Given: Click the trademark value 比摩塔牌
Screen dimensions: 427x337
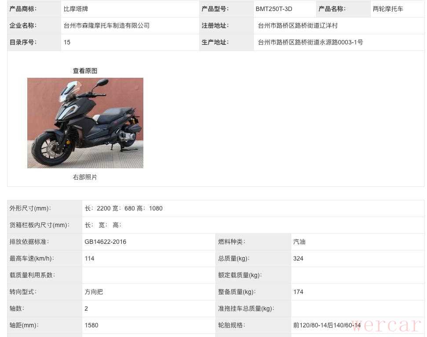Looking at the screenshot, I should (76, 9).
